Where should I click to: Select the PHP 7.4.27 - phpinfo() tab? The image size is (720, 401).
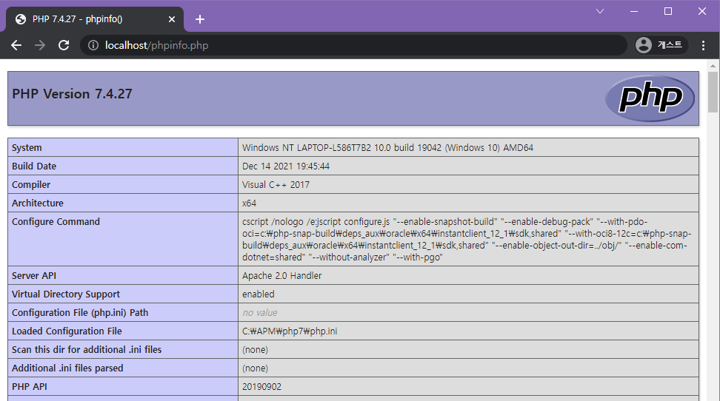click(x=95, y=19)
